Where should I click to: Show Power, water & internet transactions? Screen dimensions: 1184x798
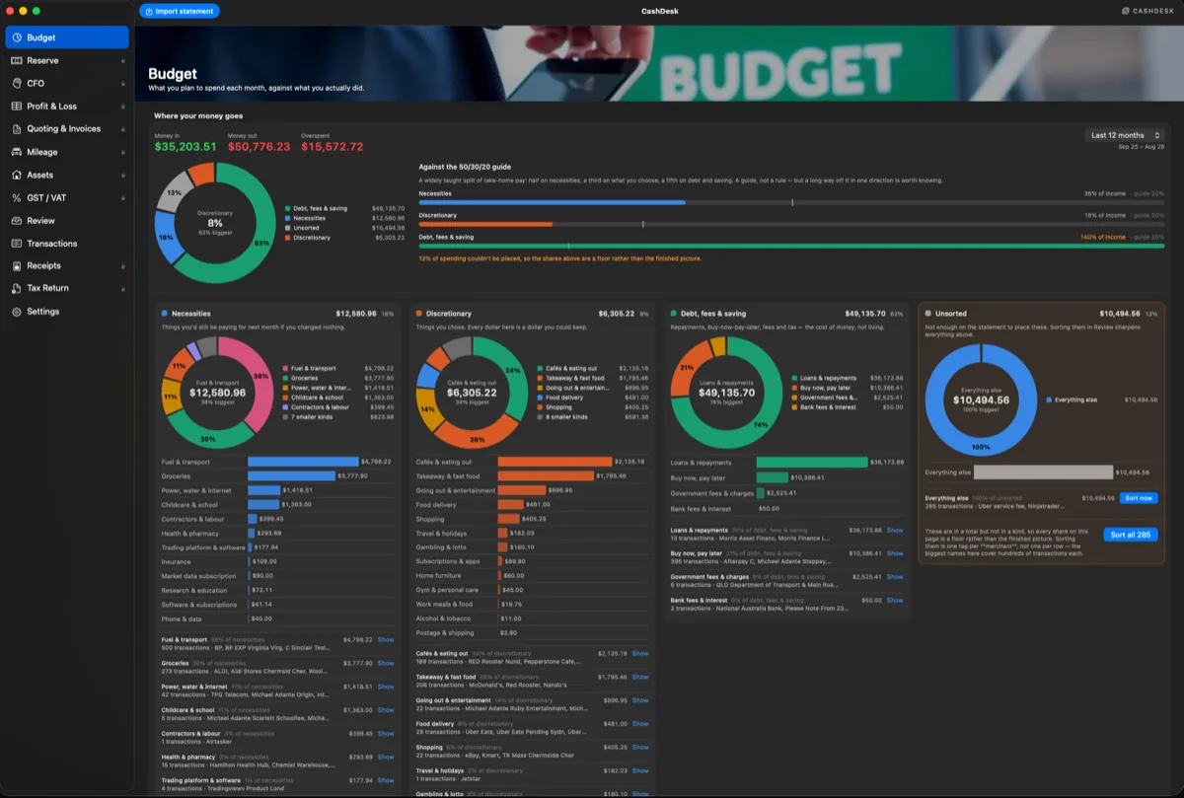pyautogui.click(x=386, y=687)
